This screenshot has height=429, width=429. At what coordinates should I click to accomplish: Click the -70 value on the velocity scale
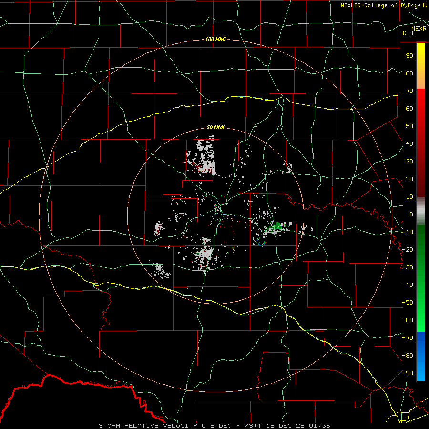click(408, 338)
